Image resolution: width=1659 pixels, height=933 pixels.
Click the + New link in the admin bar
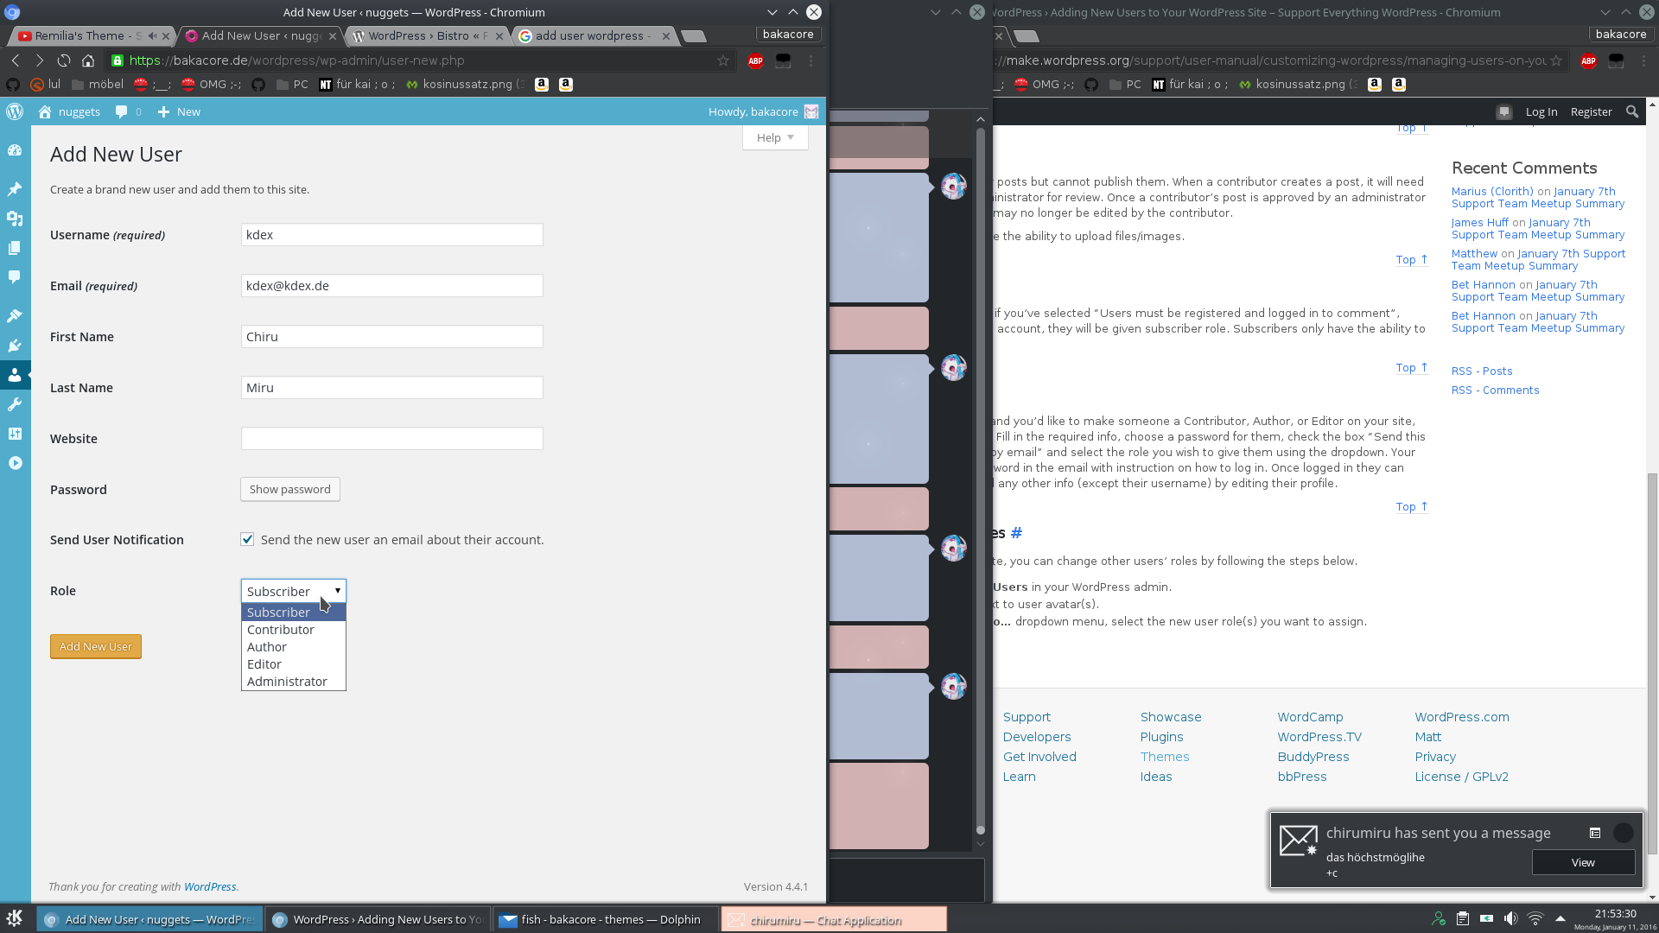point(179,111)
